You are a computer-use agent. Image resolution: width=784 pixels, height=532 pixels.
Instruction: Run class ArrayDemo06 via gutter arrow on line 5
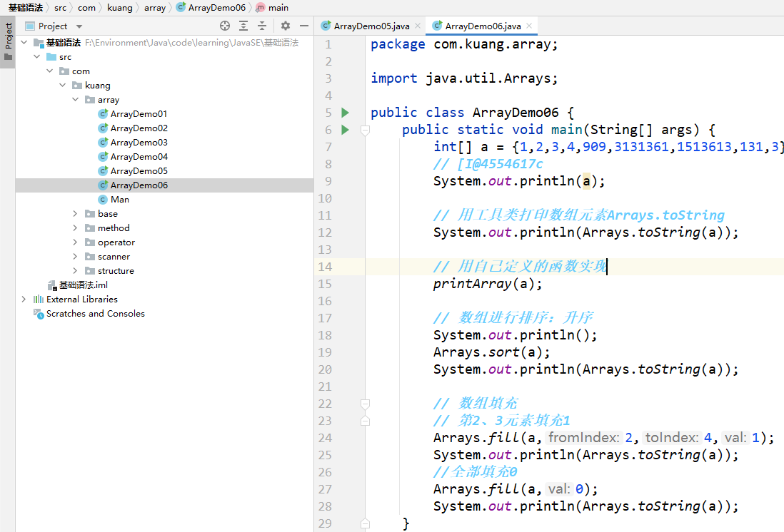[x=345, y=113]
